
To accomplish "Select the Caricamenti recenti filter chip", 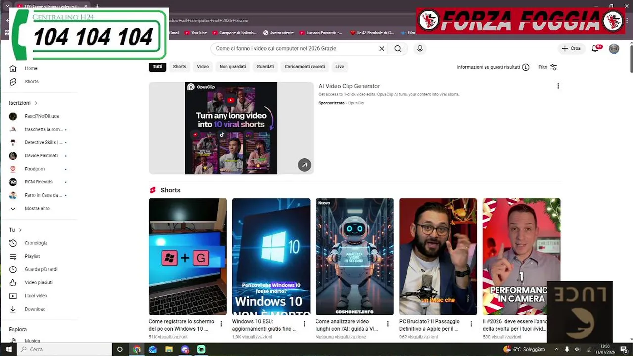I will point(305,67).
